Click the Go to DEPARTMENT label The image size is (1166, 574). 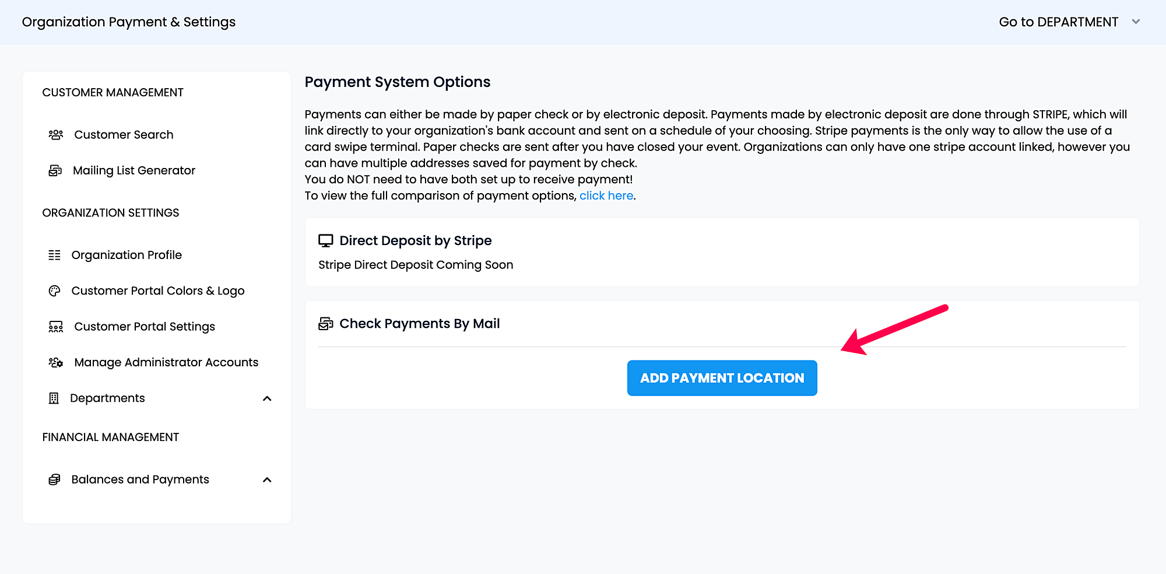tap(1058, 22)
